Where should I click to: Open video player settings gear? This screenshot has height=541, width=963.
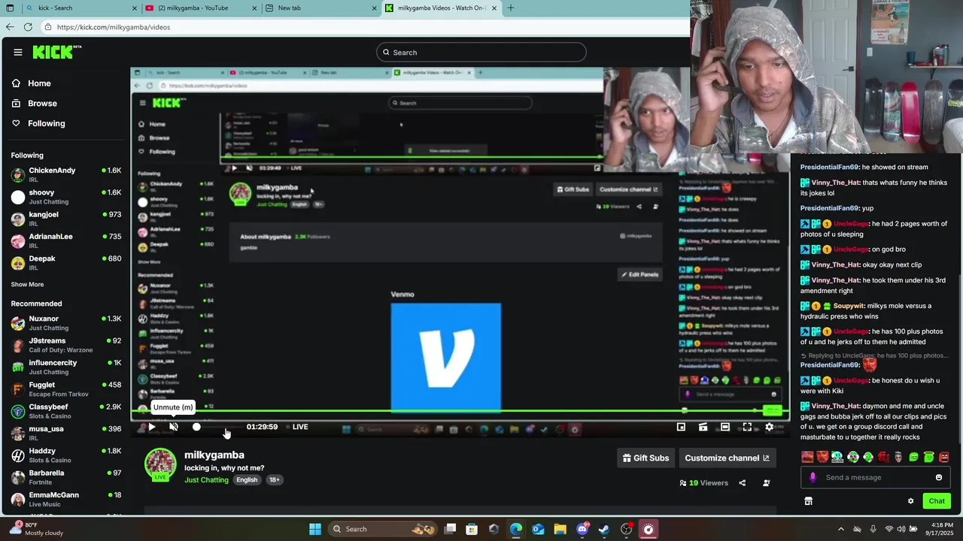pyautogui.click(x=769, y=427)
